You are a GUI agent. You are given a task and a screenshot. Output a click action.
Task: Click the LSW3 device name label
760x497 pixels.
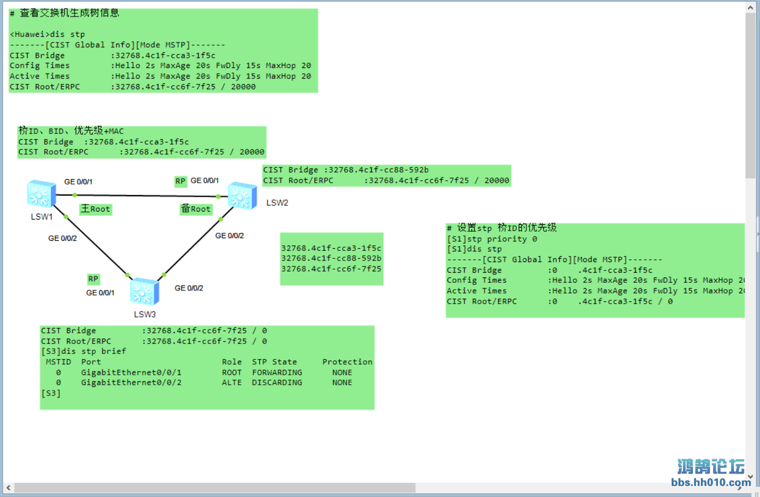point(145,315)
